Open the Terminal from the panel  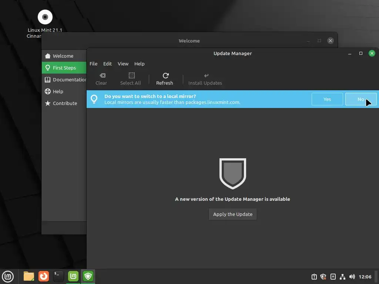(x=58, y=276)
